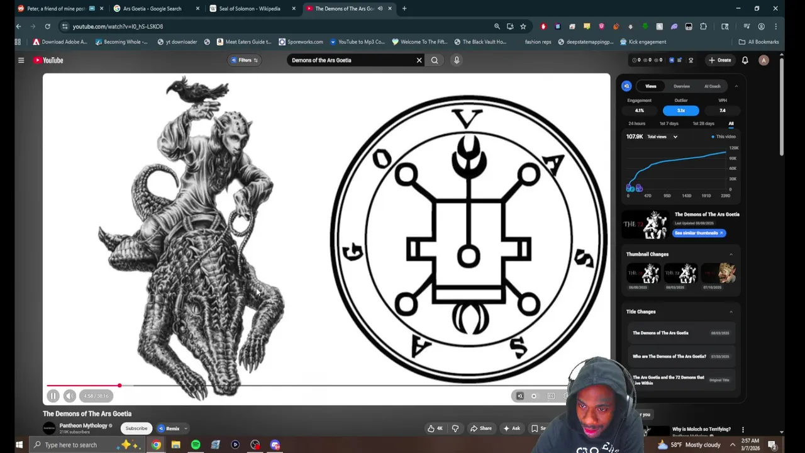Open the YouTube guide hamburger menu

[x=21, y=60]
